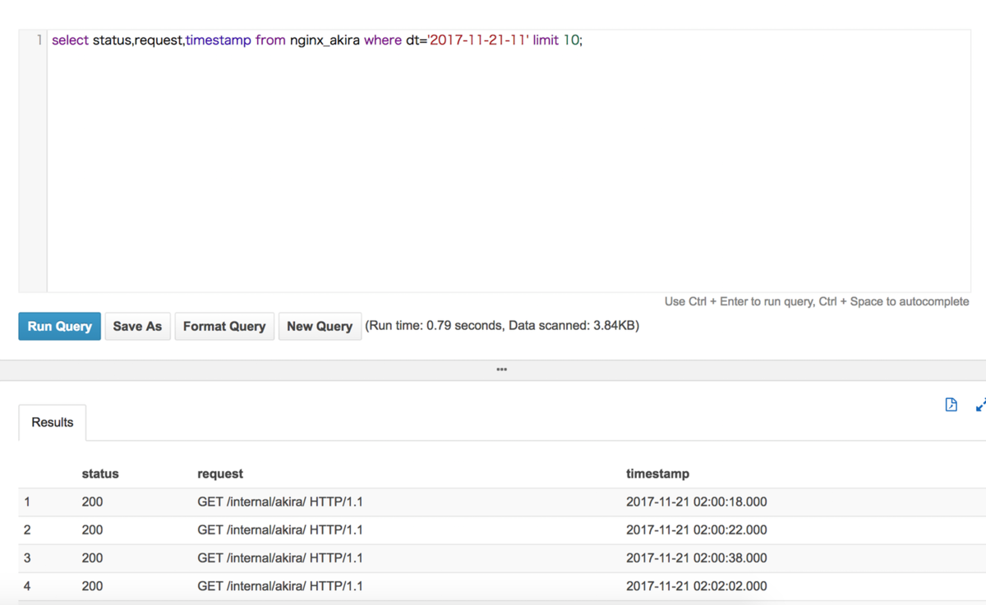Click status 200 in row 4
The width and height of the screenshot is (986, 605).
click(92, 585)
